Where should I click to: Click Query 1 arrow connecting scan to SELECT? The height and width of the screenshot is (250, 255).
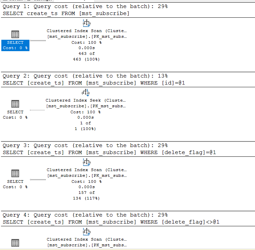[38, 41]
